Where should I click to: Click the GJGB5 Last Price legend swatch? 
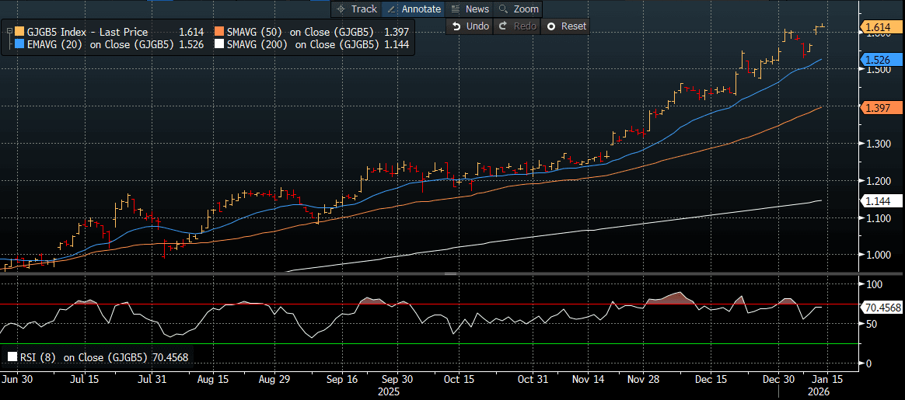(x=19, y=32)
